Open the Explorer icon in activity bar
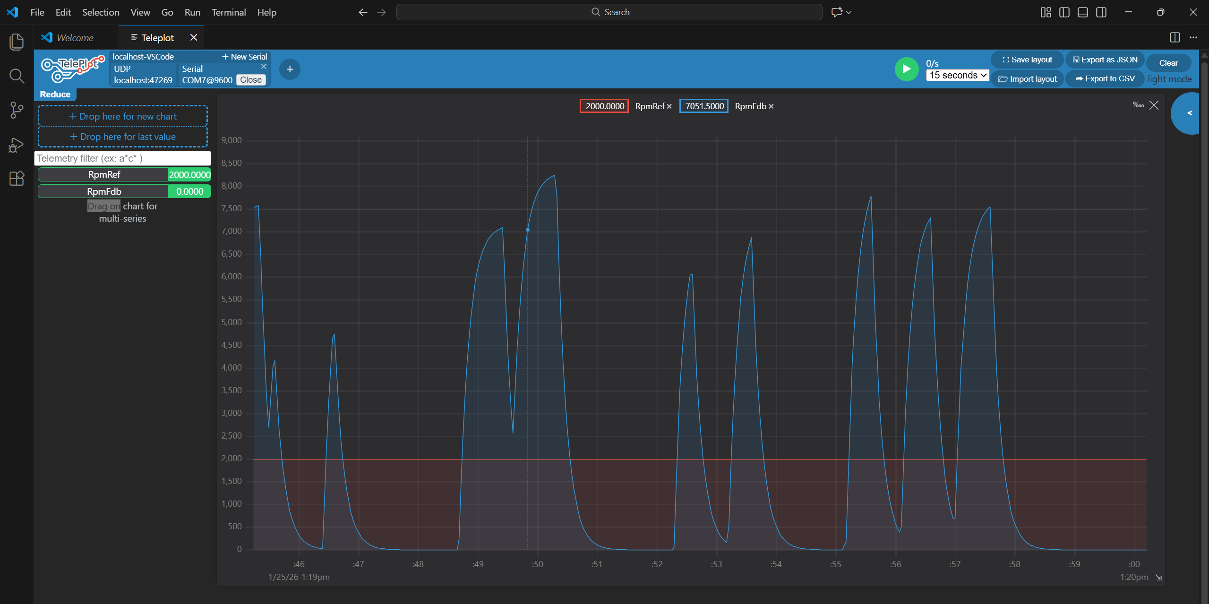1209x604 pixels. point(17,42)
